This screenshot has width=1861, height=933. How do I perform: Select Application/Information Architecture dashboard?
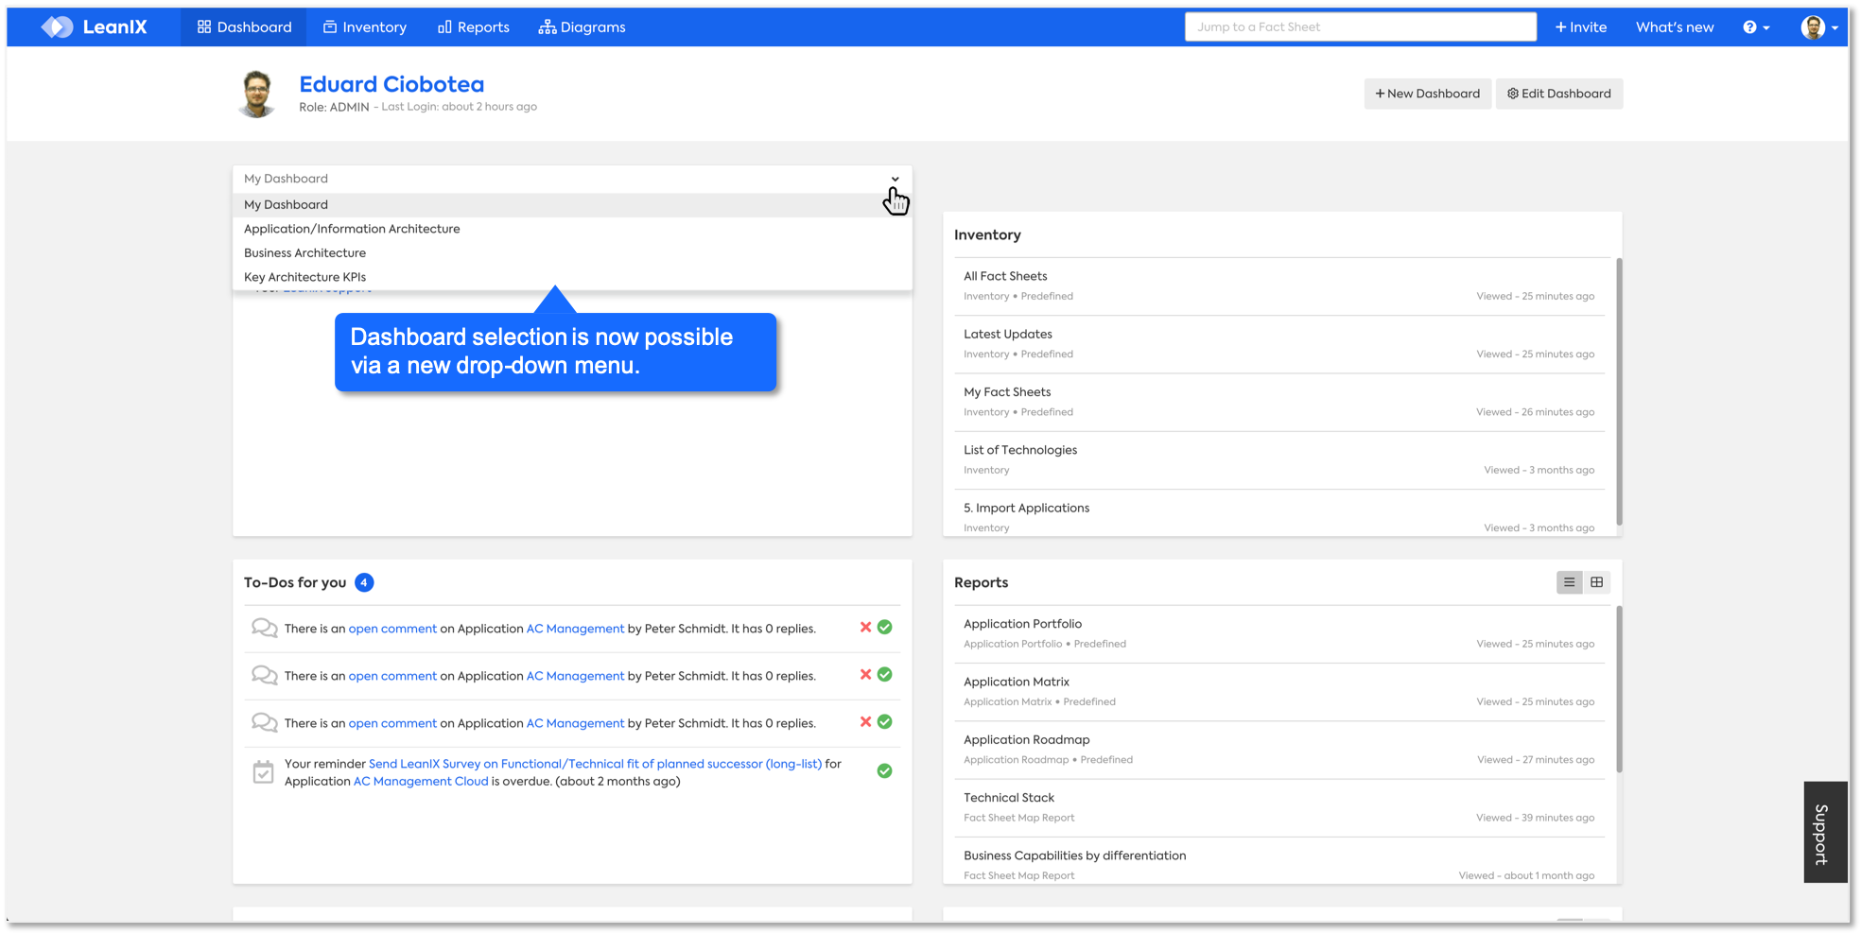point(572,229)
